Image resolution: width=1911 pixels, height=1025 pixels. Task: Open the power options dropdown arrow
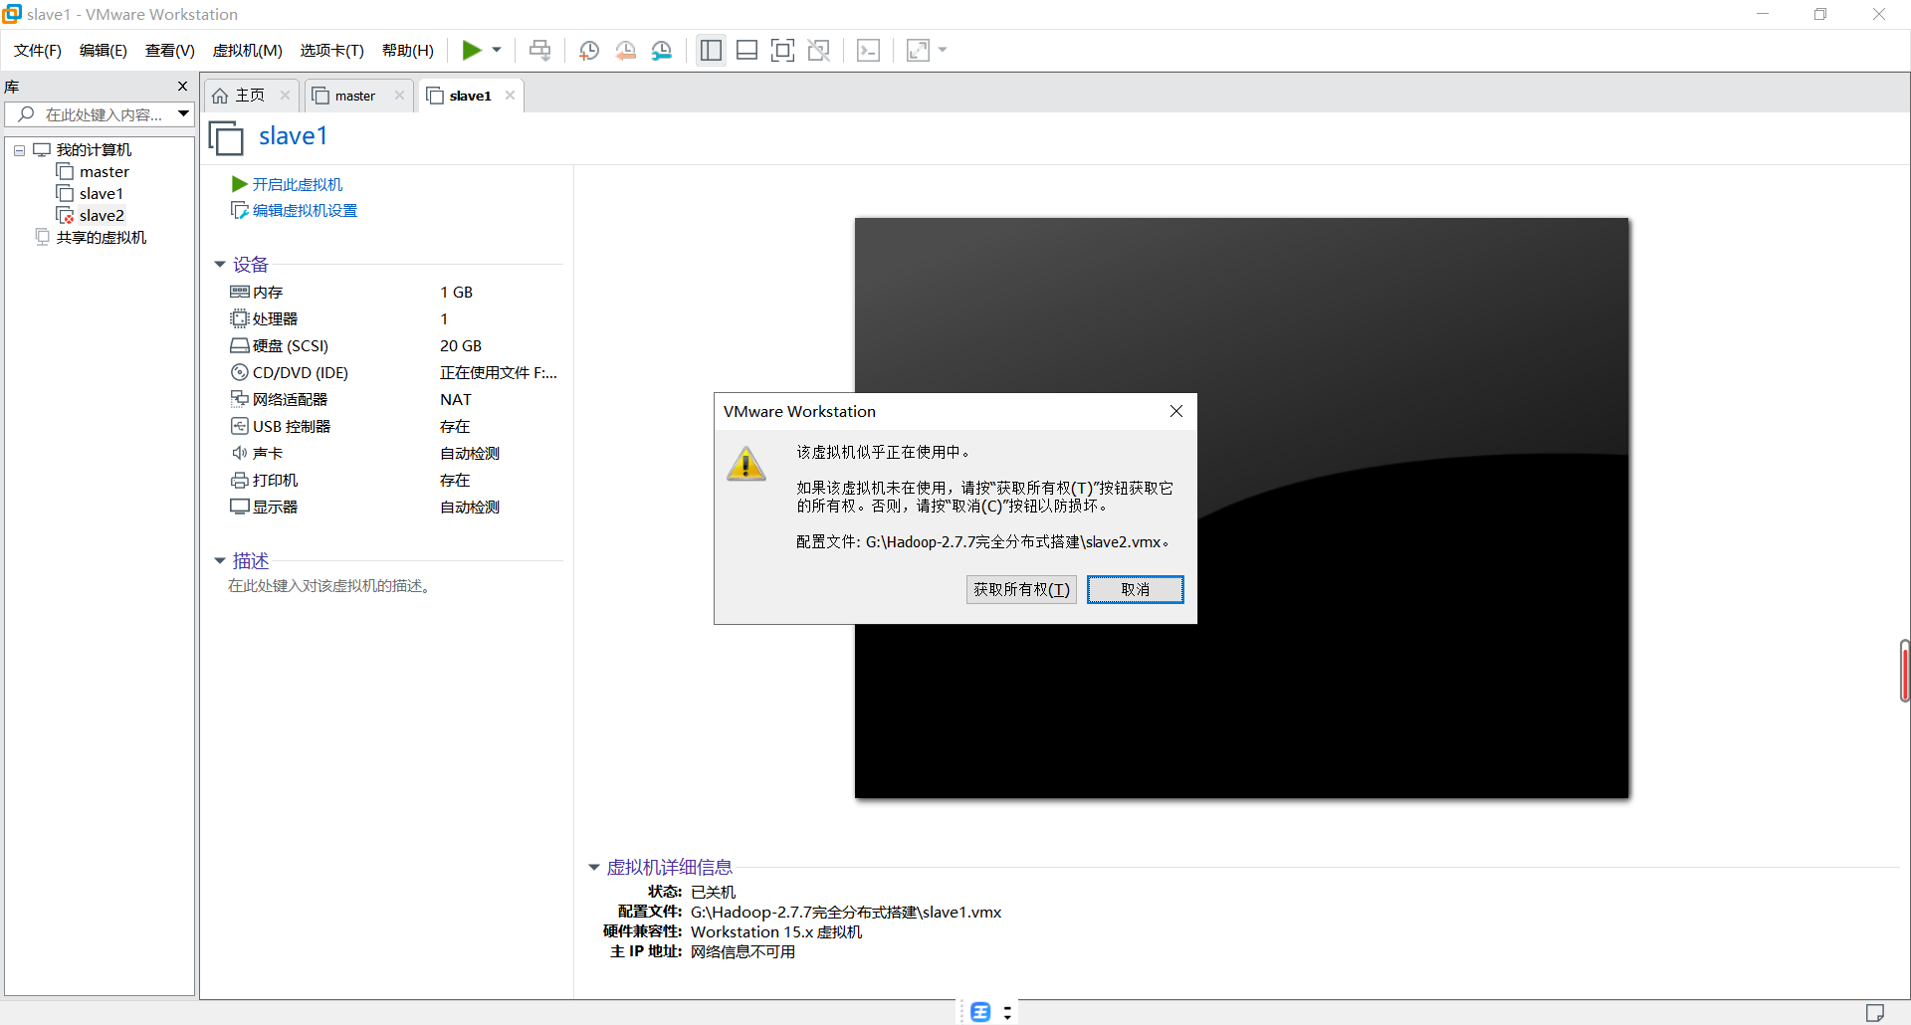[x=497, y=50]
